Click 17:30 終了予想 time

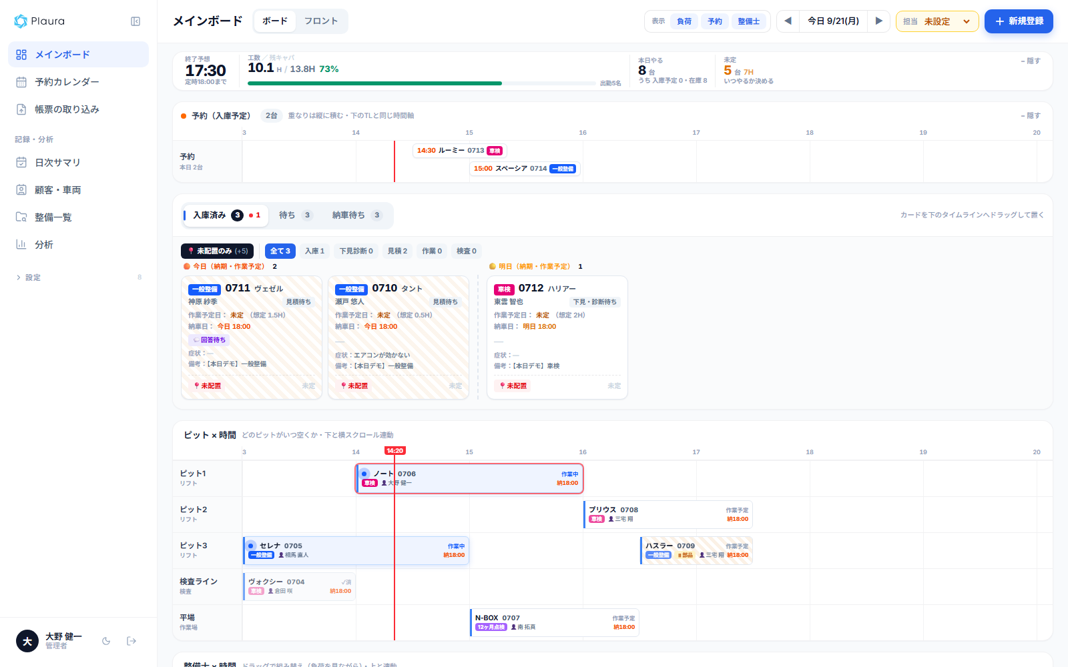click(x=206, y=71)
